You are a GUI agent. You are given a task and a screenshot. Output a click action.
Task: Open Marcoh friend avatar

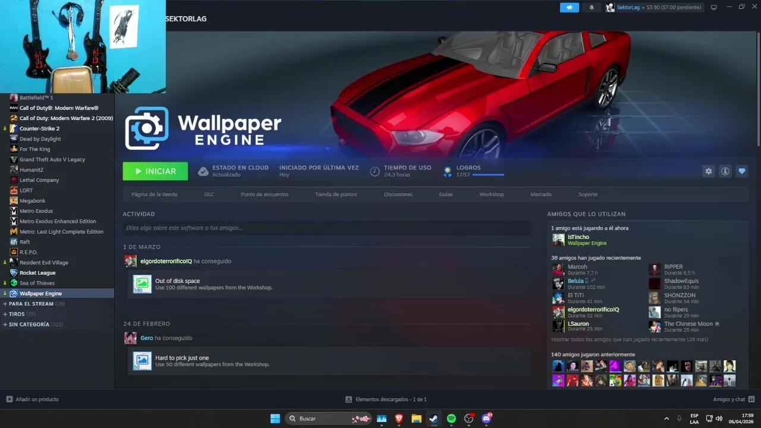click(x=558, y=269)
